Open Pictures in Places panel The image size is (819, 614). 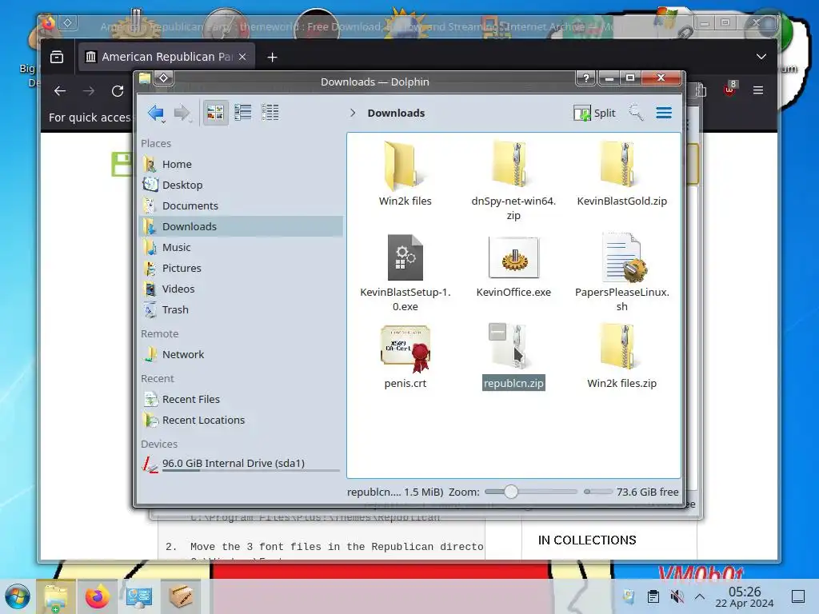pyautogui.click(x=242, y=269)
